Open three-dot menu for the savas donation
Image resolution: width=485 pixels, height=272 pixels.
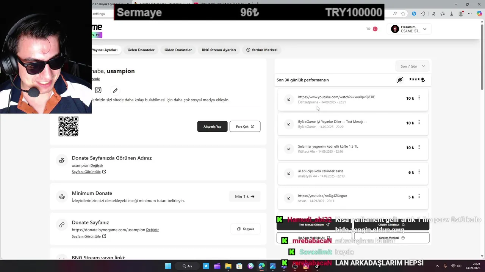tap(419, 196)
